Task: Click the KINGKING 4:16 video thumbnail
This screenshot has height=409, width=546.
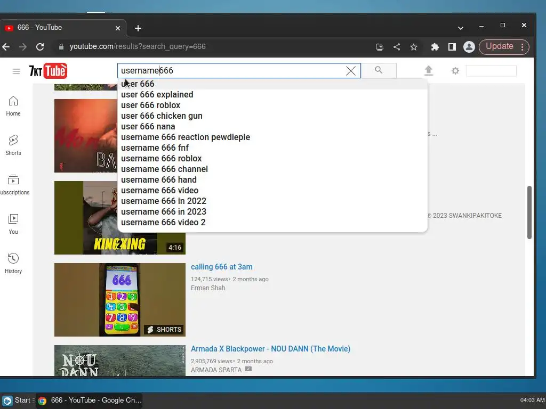Action: tap(120, 243)
